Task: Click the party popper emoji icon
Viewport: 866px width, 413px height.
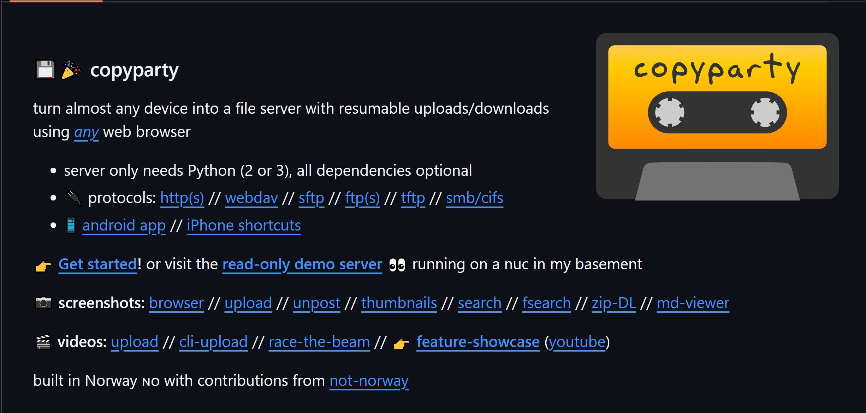Action: [71, 70]
